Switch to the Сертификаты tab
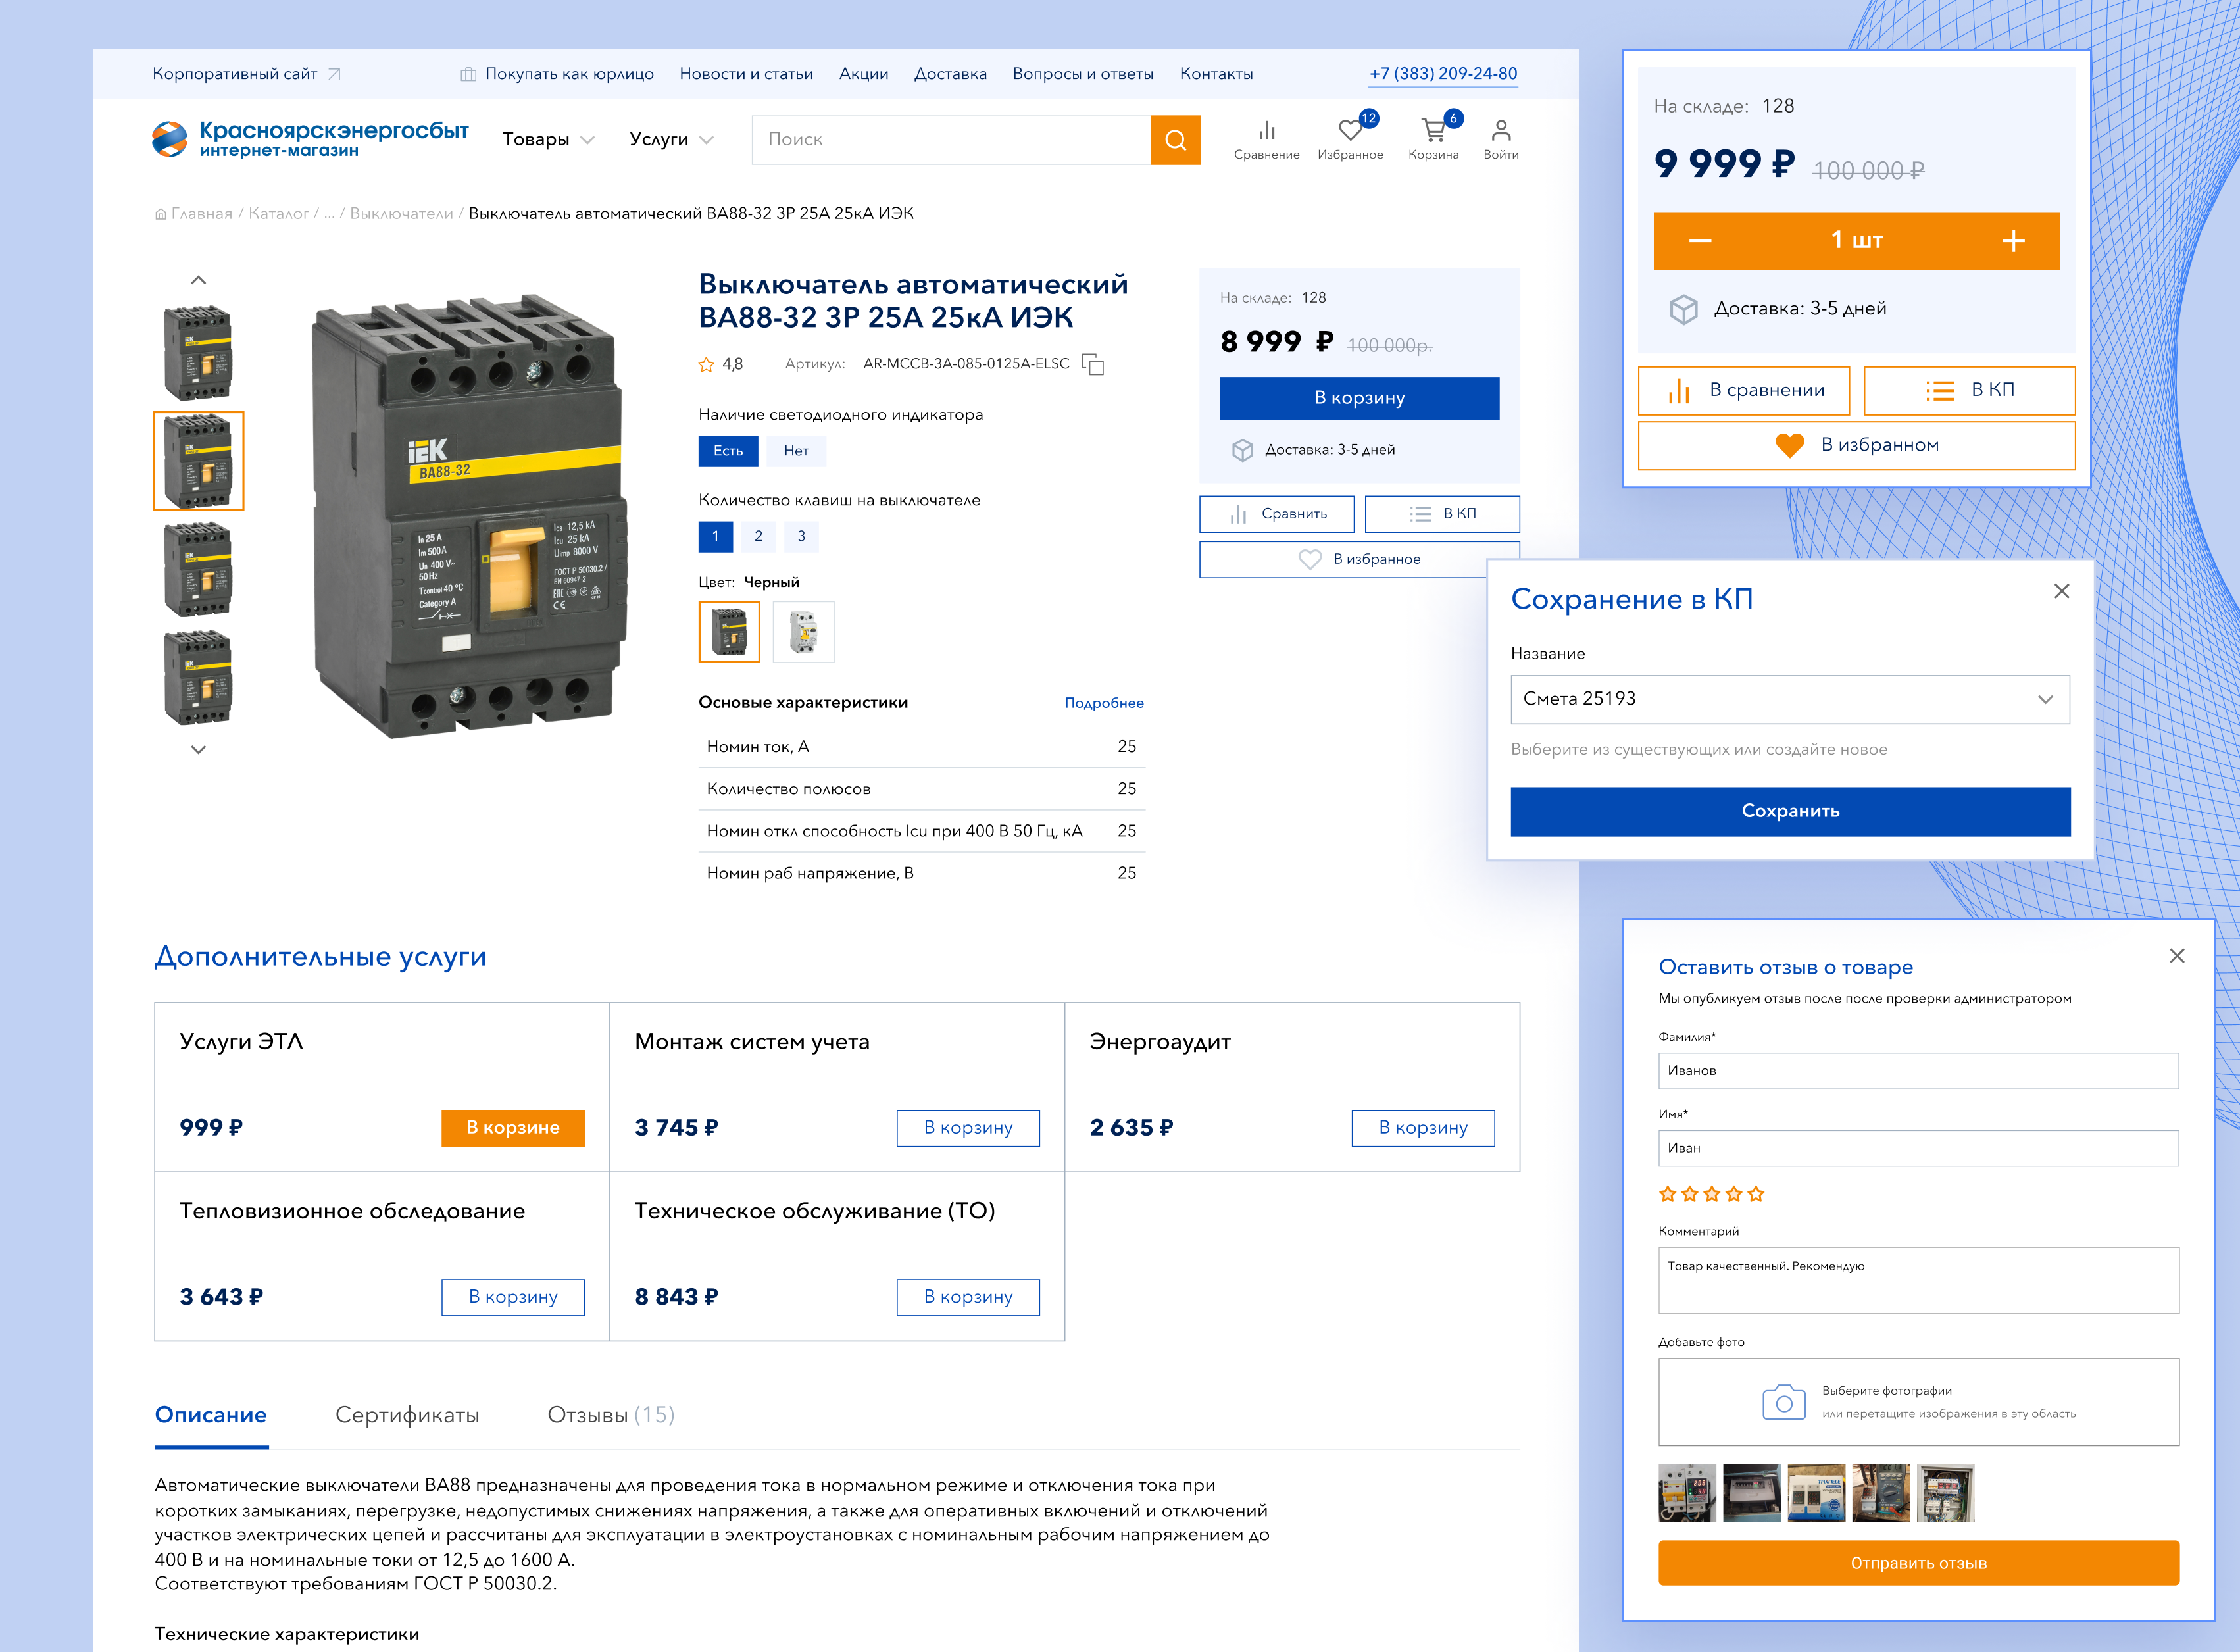2240x1652 pixels. (x=407, y=1415)
